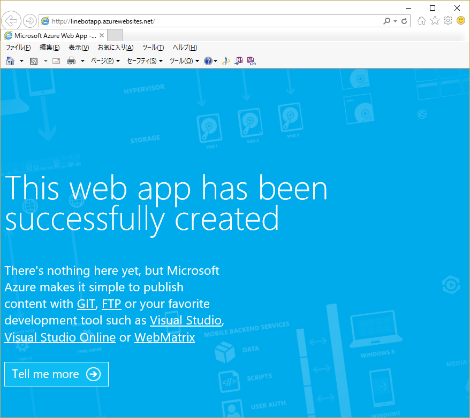Click the blue Help question icon

(x=208, y=61)
